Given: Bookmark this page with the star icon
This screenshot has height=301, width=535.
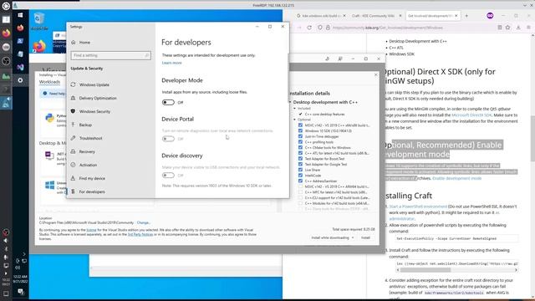Looking at the screenshot, I should (x=507, y=28).
